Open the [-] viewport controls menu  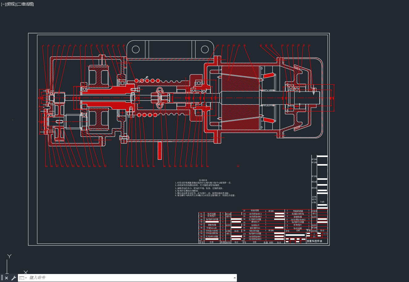click(3, 4)
